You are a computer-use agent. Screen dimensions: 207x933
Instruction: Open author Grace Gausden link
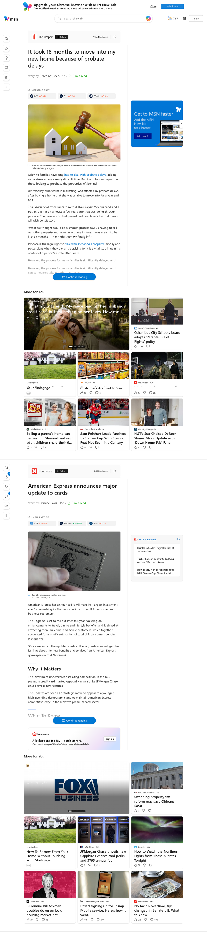(x=49, y=76)
